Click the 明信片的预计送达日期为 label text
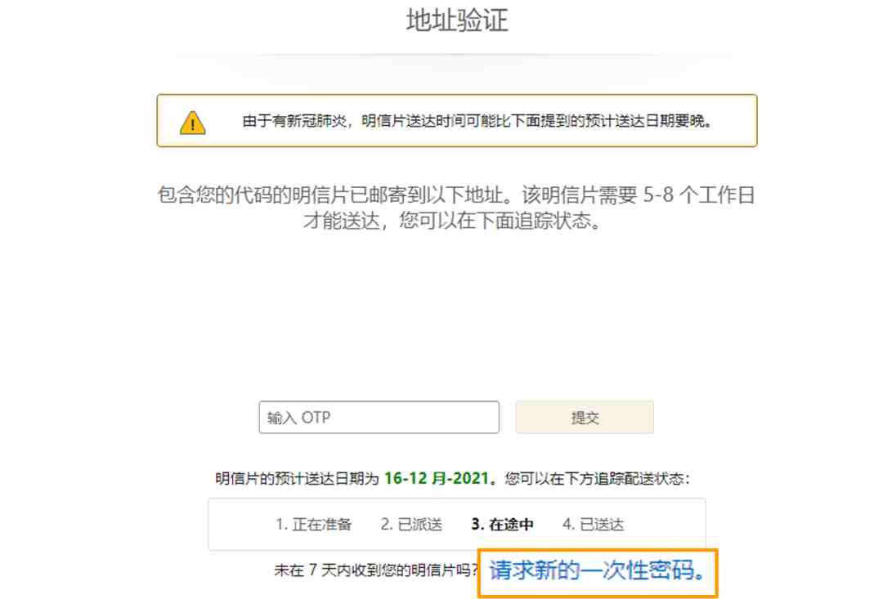 pyautogui.click(x=298, y=479)
